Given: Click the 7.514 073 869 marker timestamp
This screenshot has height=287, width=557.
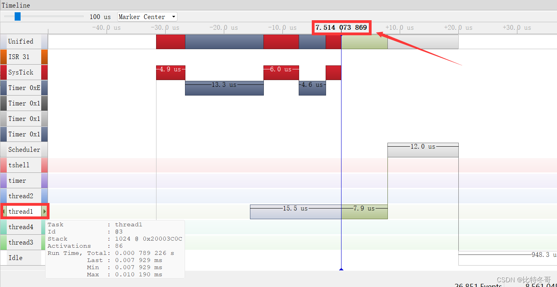Looking at the screenshot, I should pos(341,27).
